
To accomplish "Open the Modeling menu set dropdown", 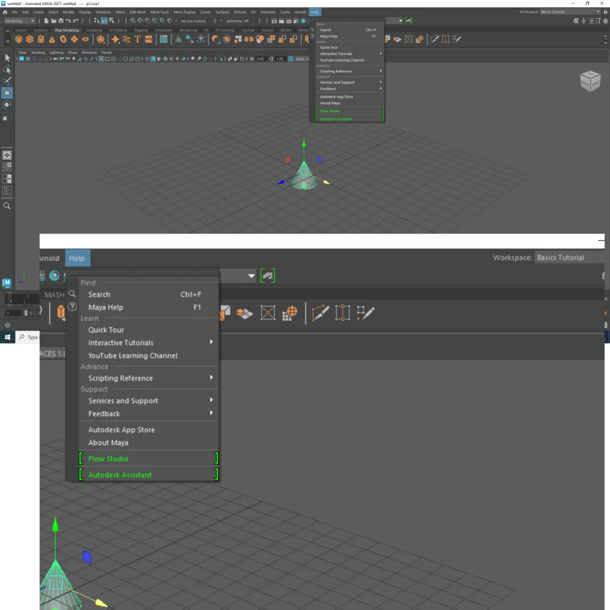I will [x=20, y=21].
